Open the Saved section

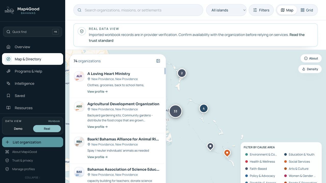(33, 96)
